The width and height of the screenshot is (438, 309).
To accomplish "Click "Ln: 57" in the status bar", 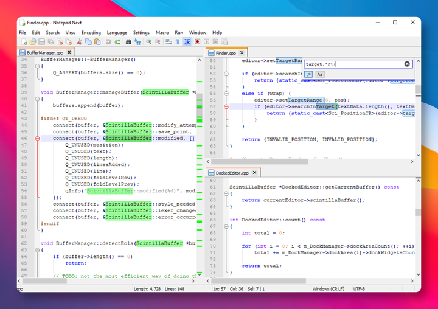I will point(220,289).
